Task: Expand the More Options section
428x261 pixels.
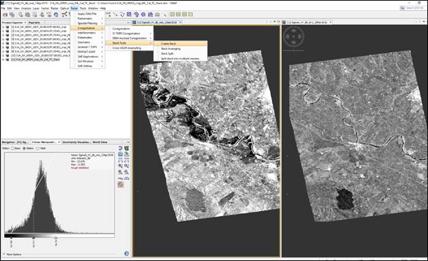Action: [12, 254]
